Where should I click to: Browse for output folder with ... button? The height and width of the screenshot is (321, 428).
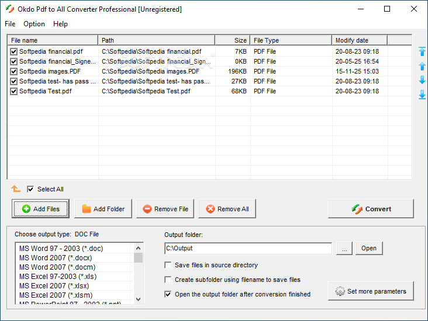point(344,248)
